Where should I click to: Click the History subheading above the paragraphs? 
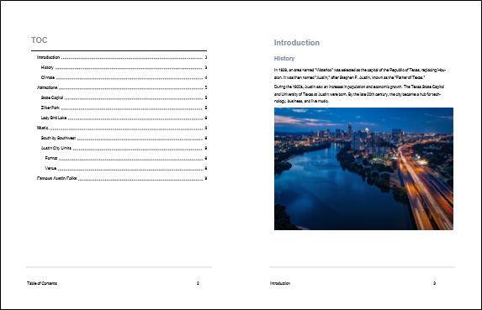point(284,58)
